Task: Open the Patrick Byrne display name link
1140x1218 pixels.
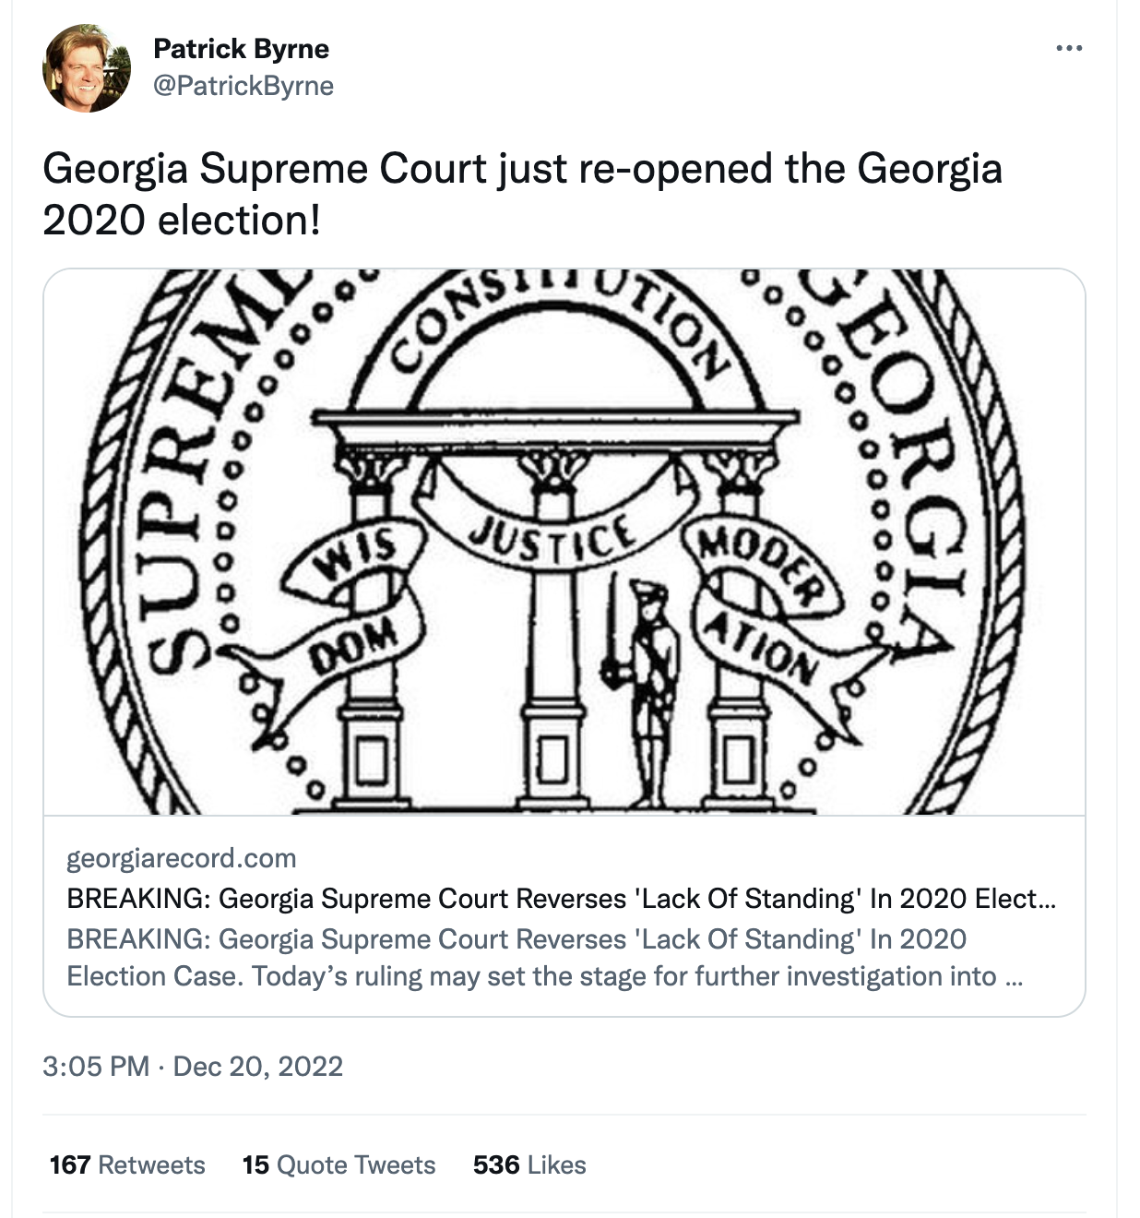Action: (x=241, y=48)
